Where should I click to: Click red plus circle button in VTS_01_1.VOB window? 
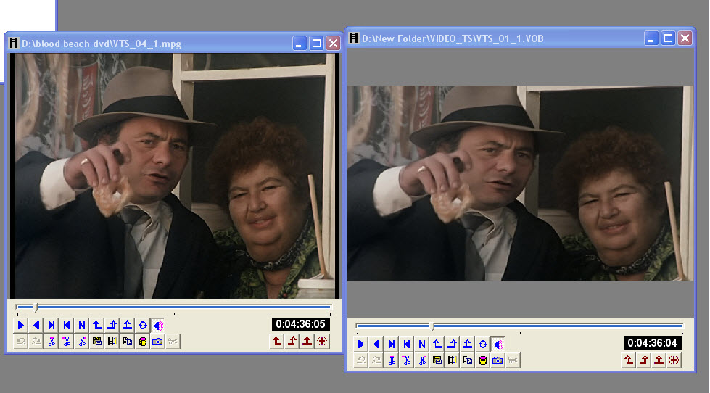pos(674,360)
